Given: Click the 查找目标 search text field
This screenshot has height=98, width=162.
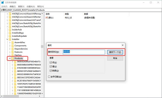Looking at the screenshot, I should point(84,52).
